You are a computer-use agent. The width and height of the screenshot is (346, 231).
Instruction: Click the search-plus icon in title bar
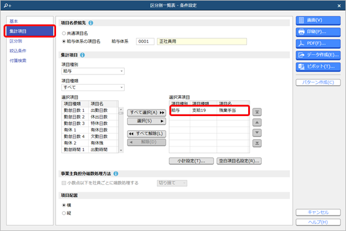[x=8, y=5]
